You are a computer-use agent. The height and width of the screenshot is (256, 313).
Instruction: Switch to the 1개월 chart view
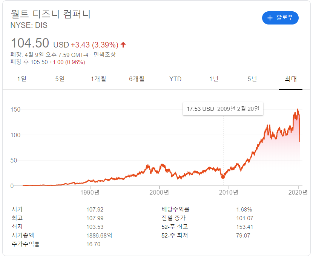click(x=98, y=79)
